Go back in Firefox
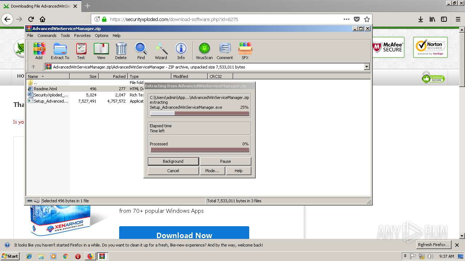The height and width of the screenshot is (261, 465). coord(7,19)
